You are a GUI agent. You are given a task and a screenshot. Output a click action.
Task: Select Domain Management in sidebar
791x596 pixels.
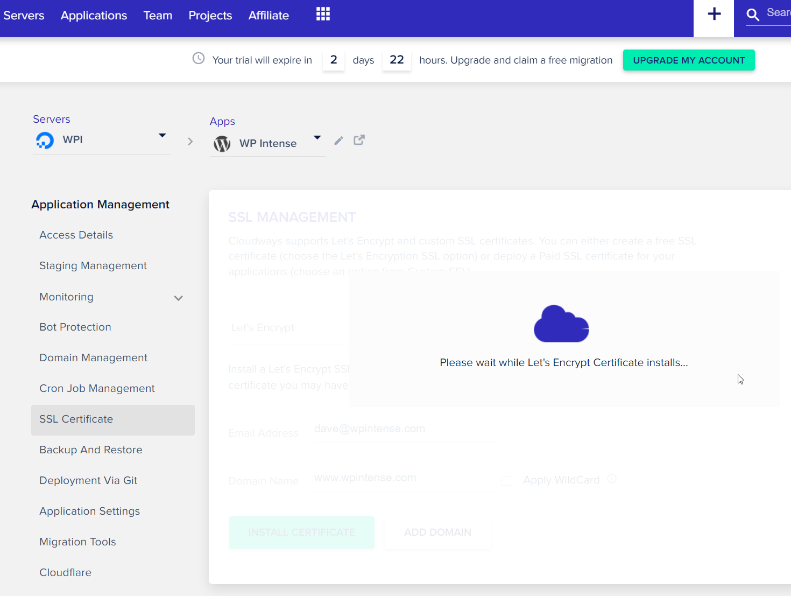(93, 358)
